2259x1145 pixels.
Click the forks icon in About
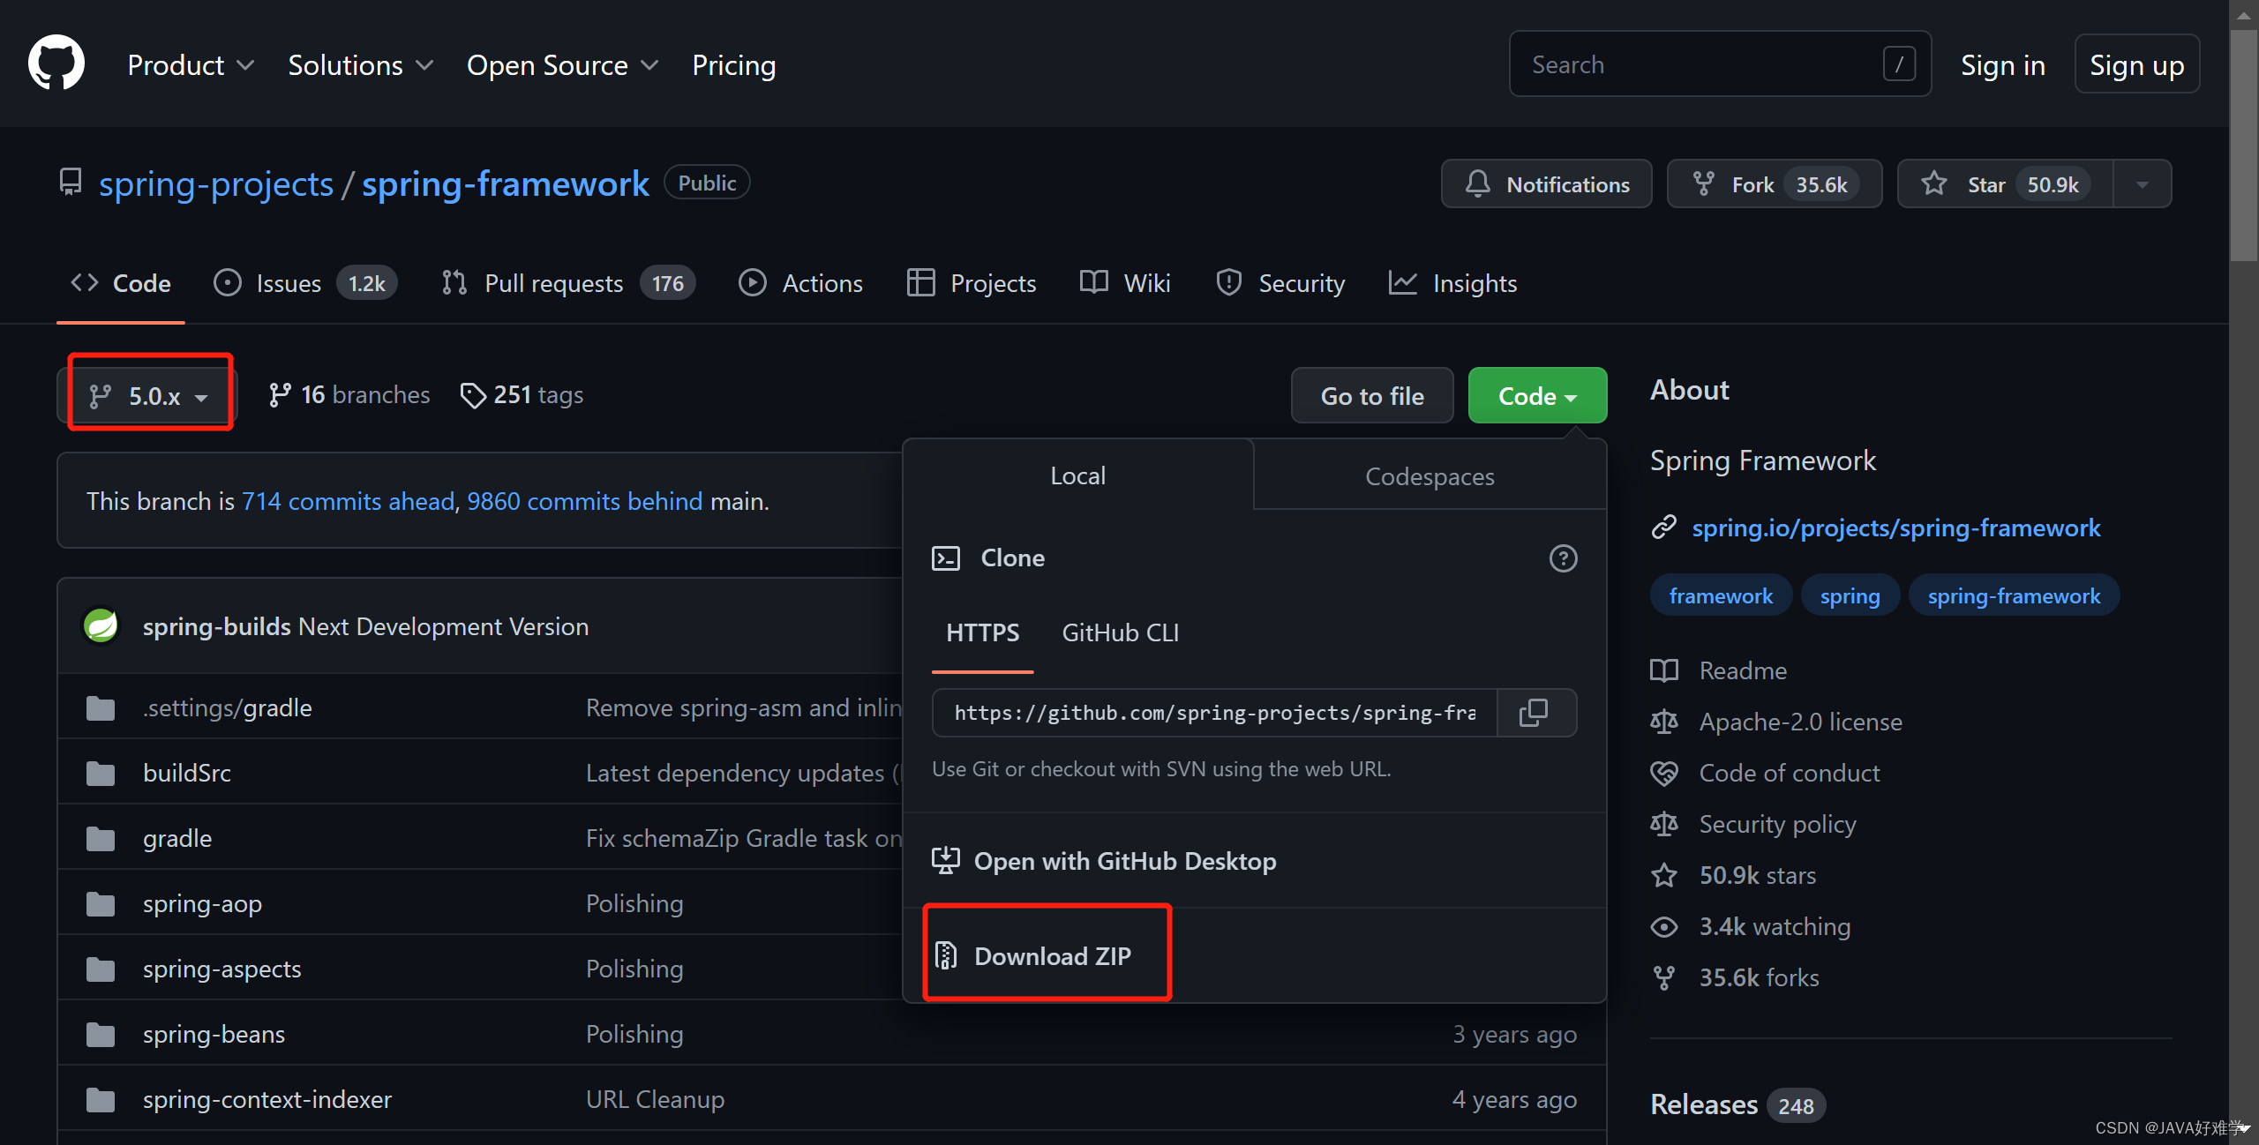1664,977
